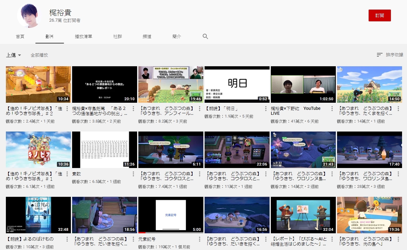The width and height of the screenshot is (407, 250).
Task: Open the 排序依據 sort options
Action: (390, 55)
